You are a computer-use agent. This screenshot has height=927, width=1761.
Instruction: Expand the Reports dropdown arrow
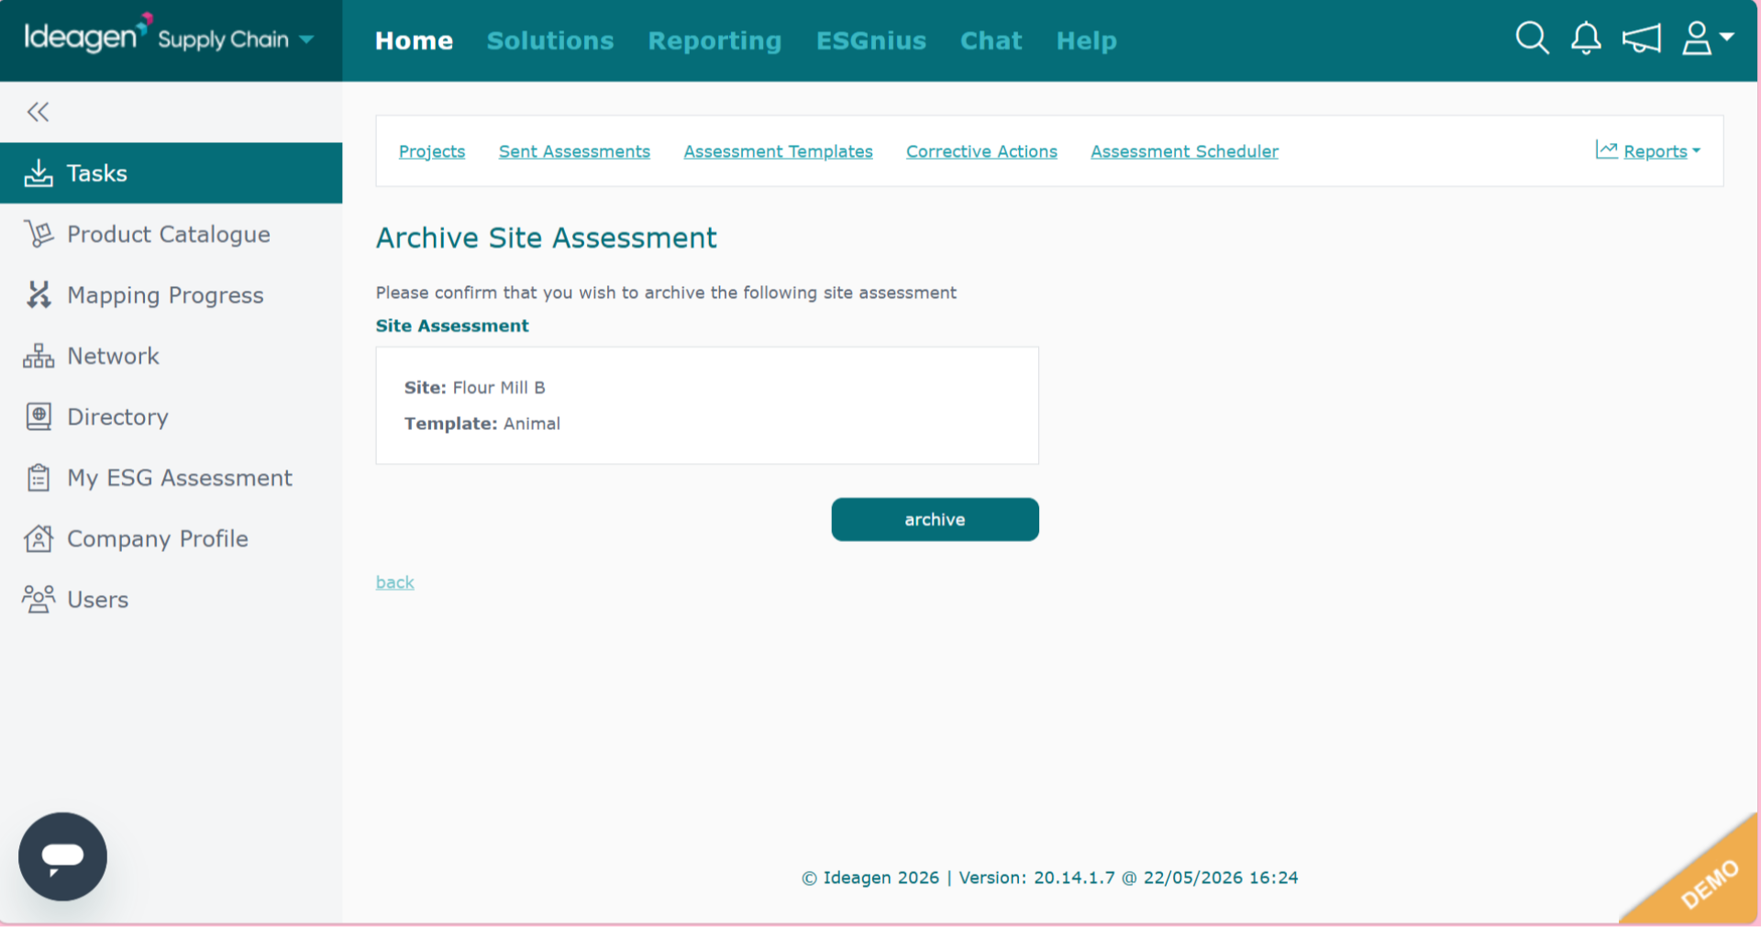pyautogui.click(x=1696, y=150)
